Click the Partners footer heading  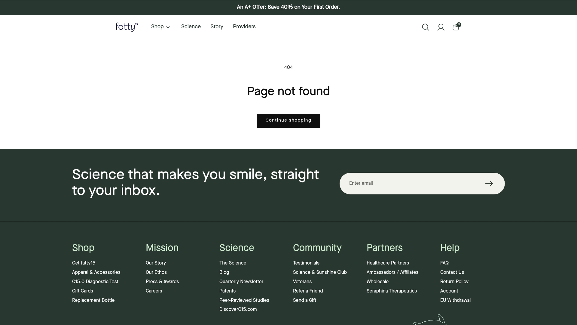point(385,248)
